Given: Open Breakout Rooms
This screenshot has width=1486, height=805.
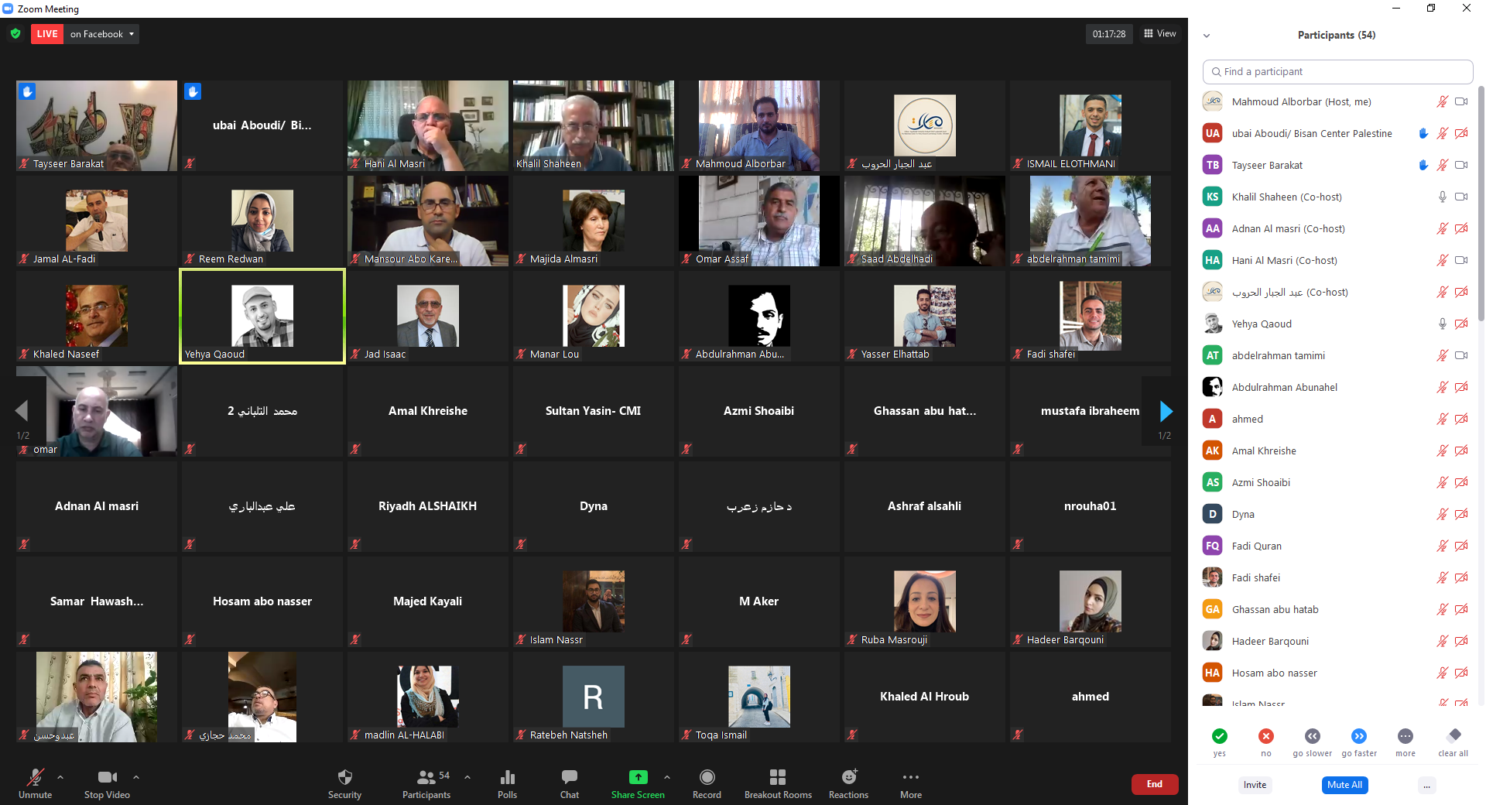Looking at the screenshot, I should click(778, 778).
